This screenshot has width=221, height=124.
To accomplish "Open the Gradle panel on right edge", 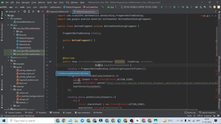I will (219, 15).
